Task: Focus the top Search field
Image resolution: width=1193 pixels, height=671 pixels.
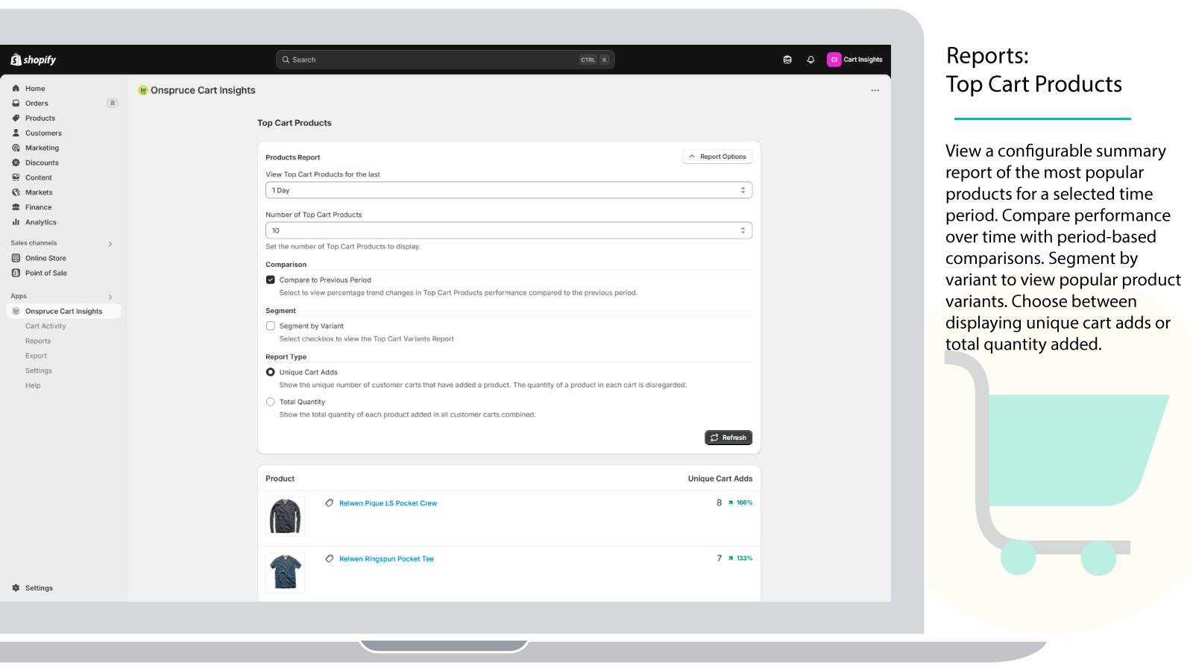Action: coord(432,60)
